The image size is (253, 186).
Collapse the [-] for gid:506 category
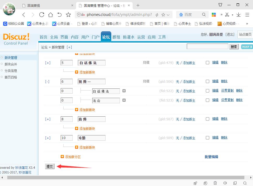(x=47, y=81)
